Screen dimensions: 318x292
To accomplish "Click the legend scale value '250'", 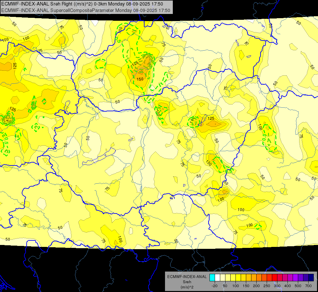I will tap(267, 286).
